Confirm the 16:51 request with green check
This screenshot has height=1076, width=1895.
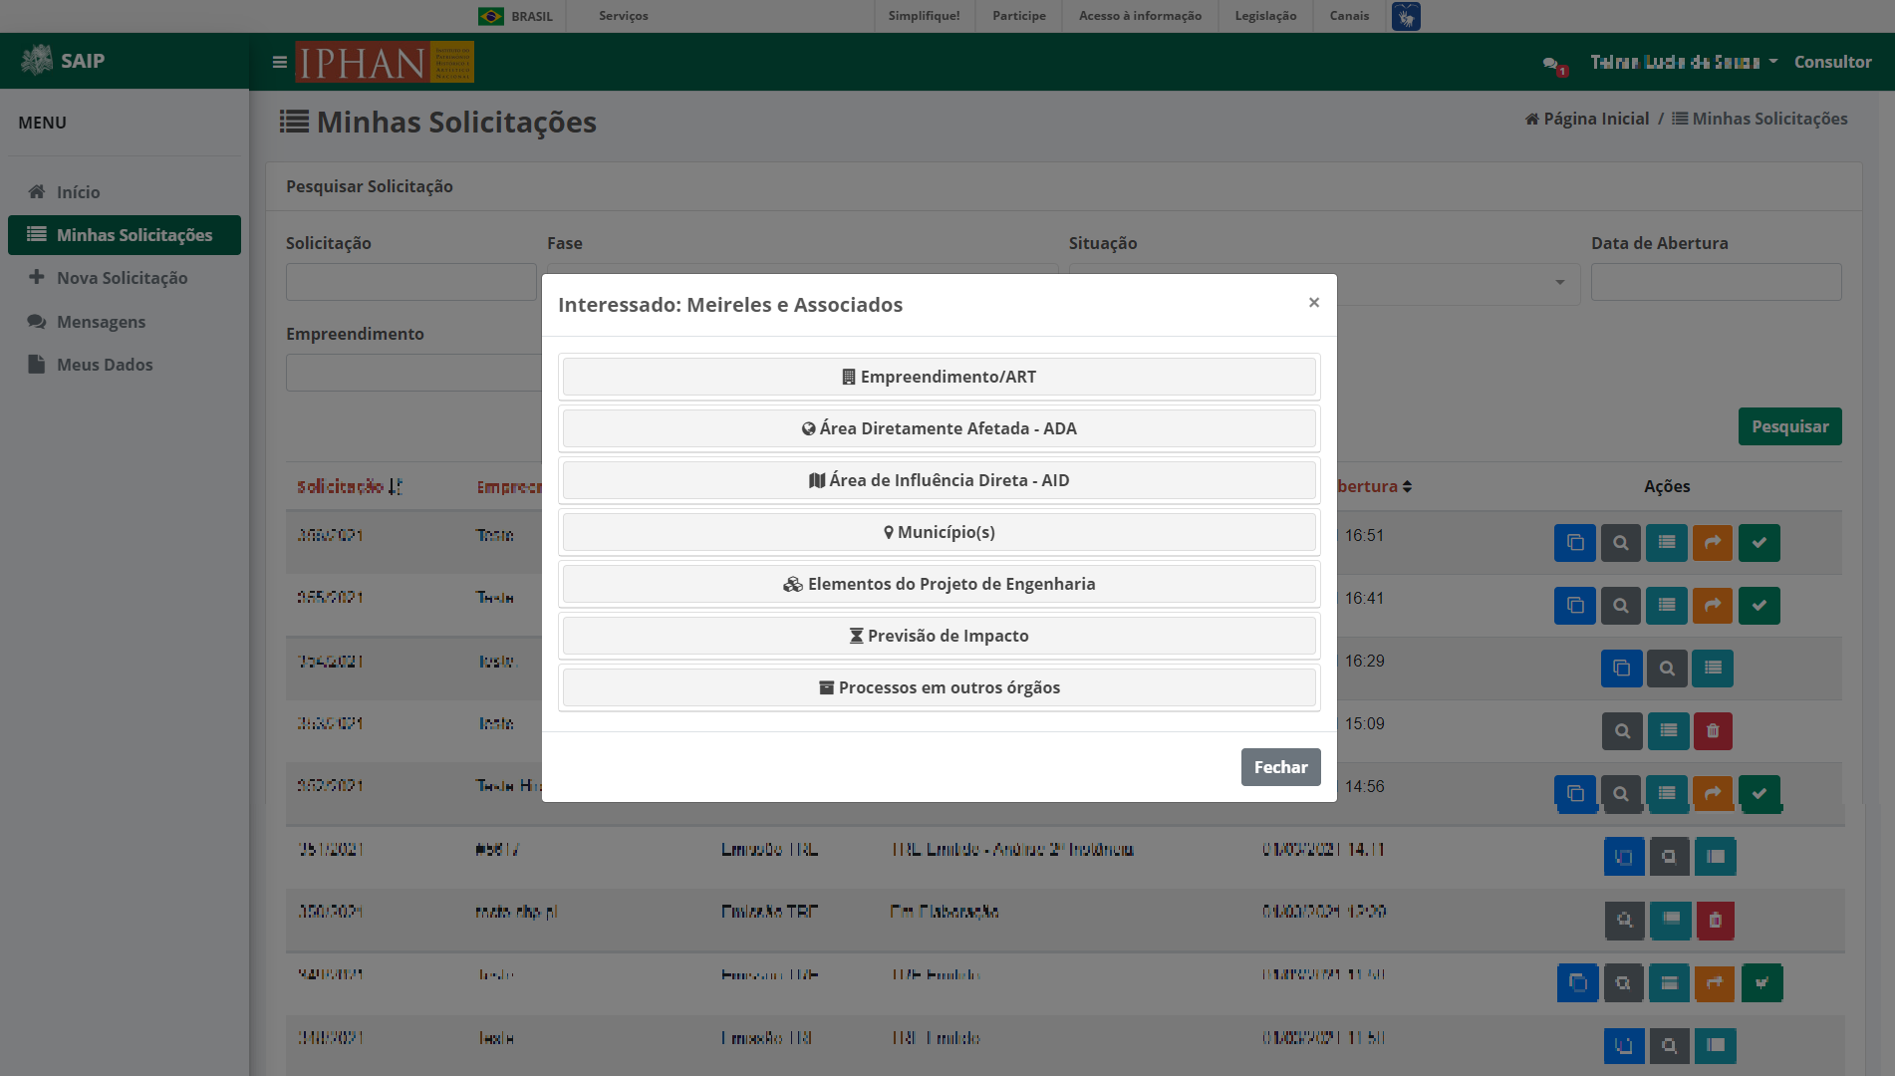(1760, 543)
